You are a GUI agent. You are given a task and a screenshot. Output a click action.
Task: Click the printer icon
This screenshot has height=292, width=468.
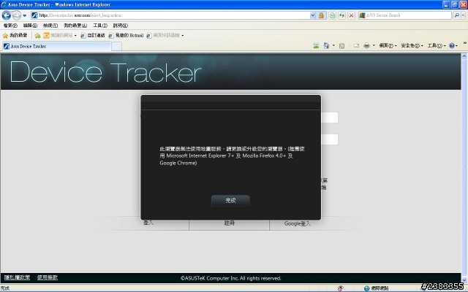click(x=366, y=45)
